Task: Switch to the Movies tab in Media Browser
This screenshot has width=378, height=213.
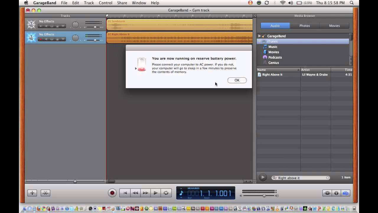Action: (335, 26)
